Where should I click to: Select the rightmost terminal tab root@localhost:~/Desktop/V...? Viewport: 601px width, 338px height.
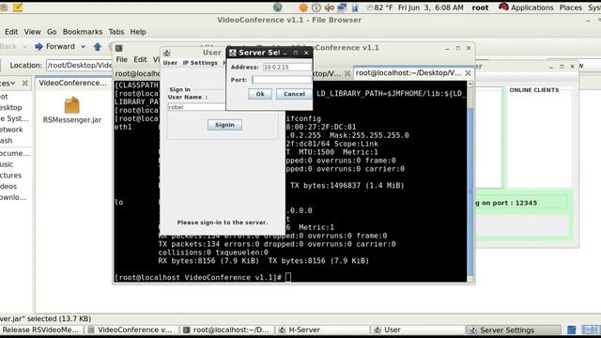coord(408,73)
